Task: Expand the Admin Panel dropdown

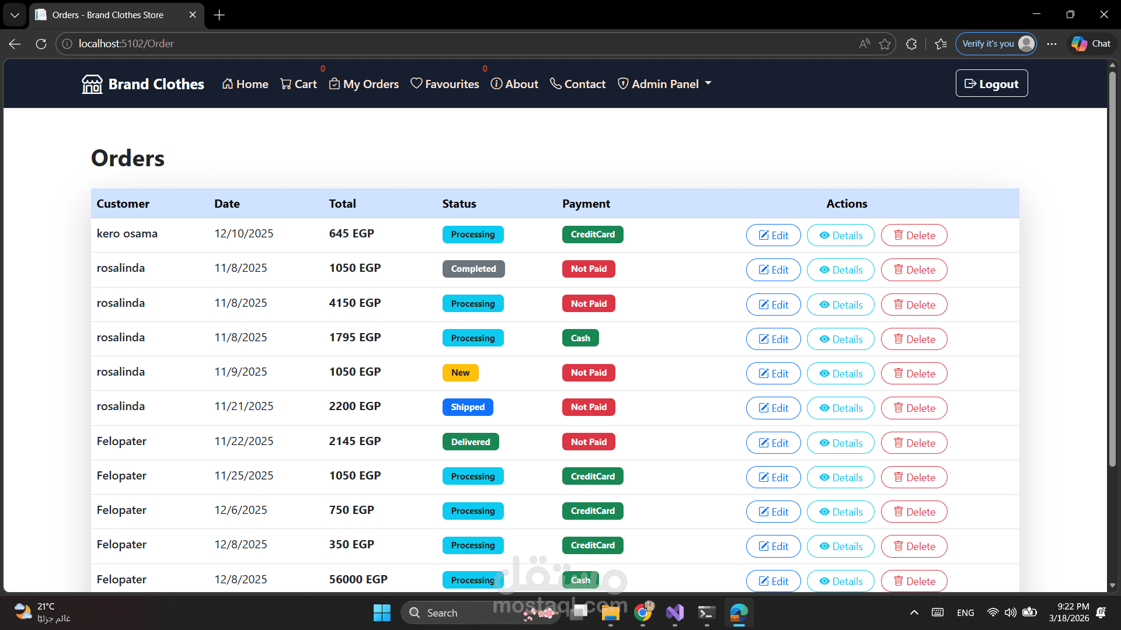Action: pos(664,84)
